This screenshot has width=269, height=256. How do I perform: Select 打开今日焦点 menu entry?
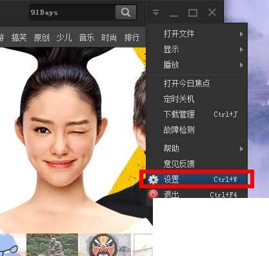click(197, 83)
